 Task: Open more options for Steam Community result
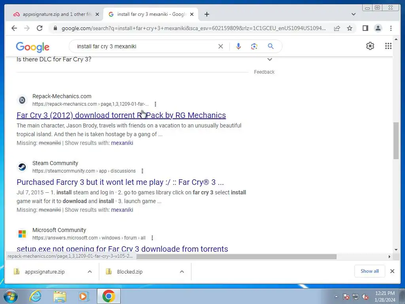tap(142, 171)
